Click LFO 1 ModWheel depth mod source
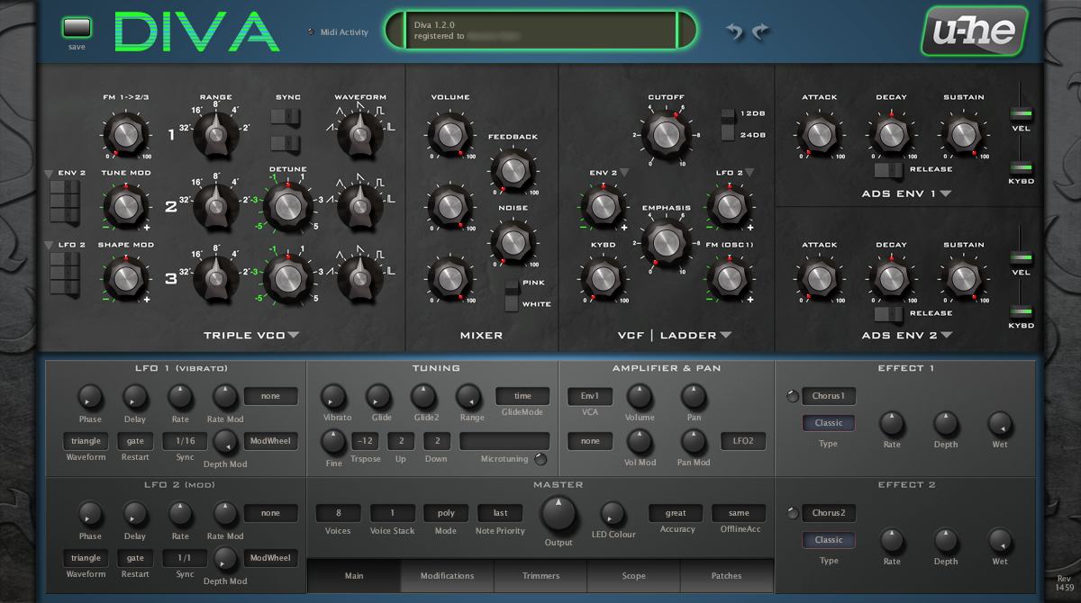The height and width of the screenshot is (603, 1081). (x=270, y=441)
